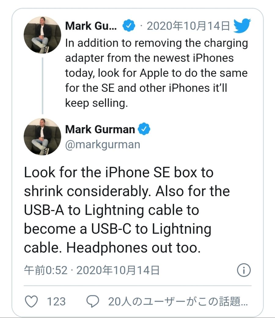Image resolution: width=275 pixels, height=318 pixels.
Task: Click the top tweet's 2020年10月14日 date
Action: click(188, 26)
